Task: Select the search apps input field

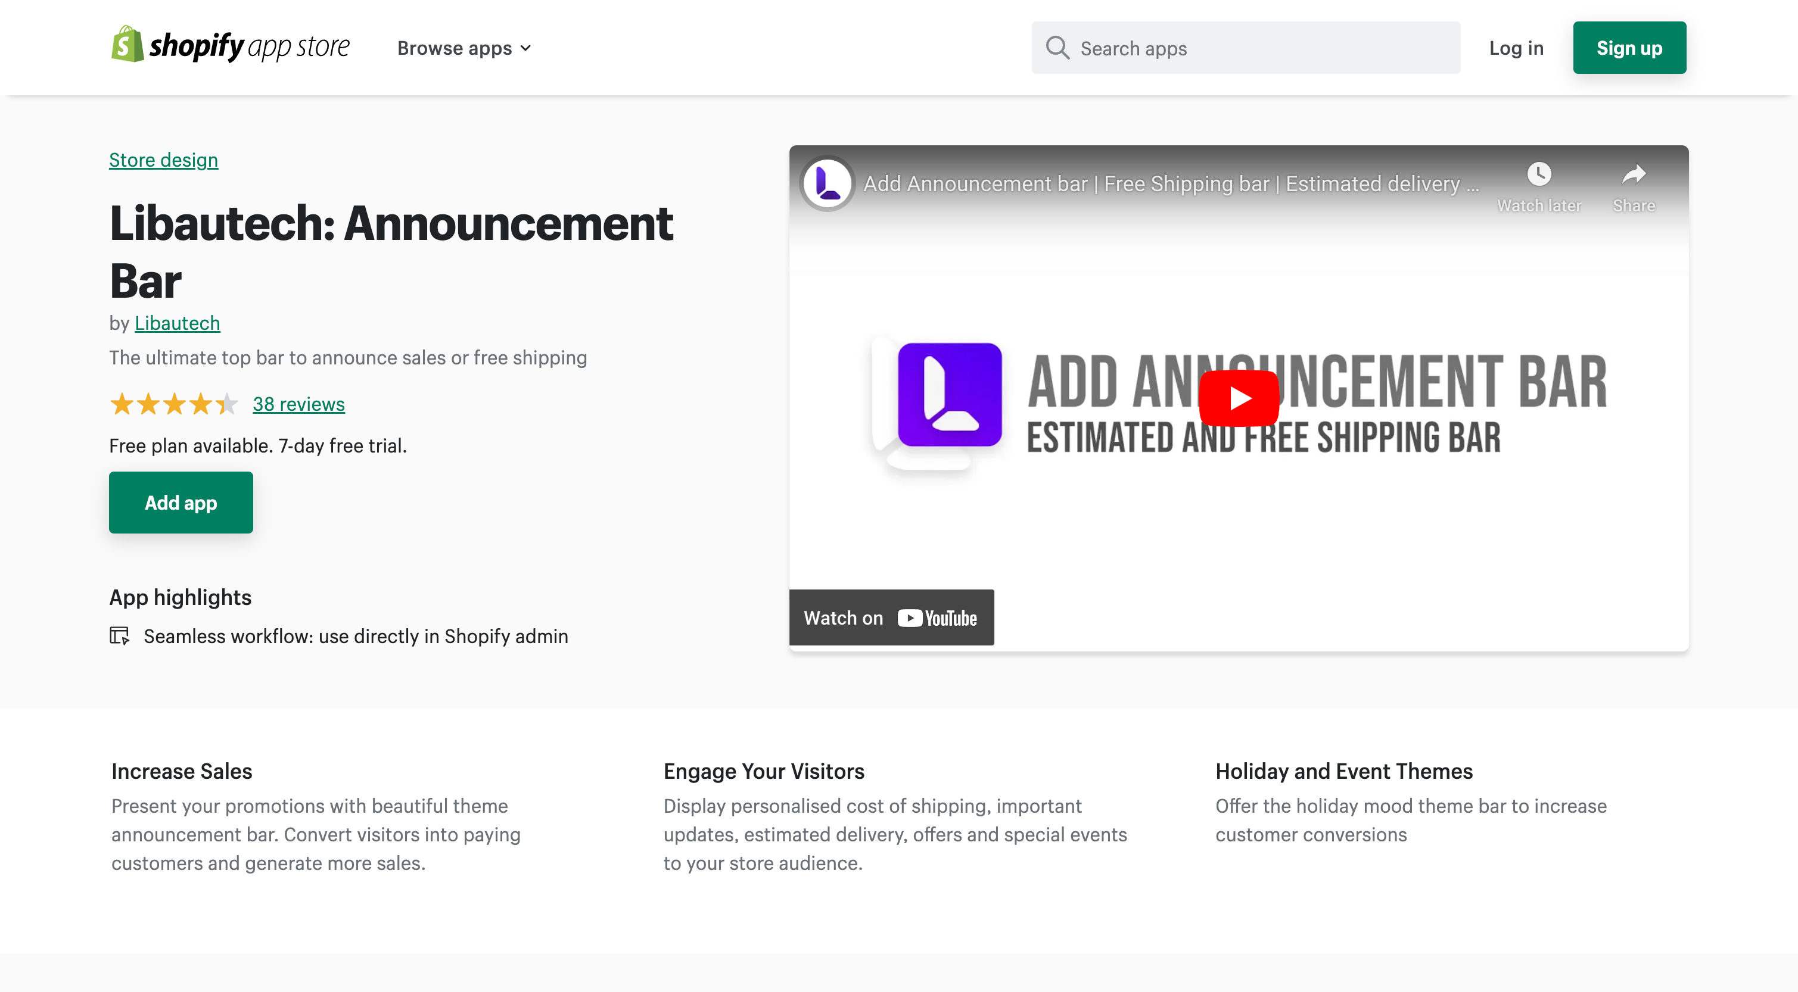Action: tap(1246, 48)
